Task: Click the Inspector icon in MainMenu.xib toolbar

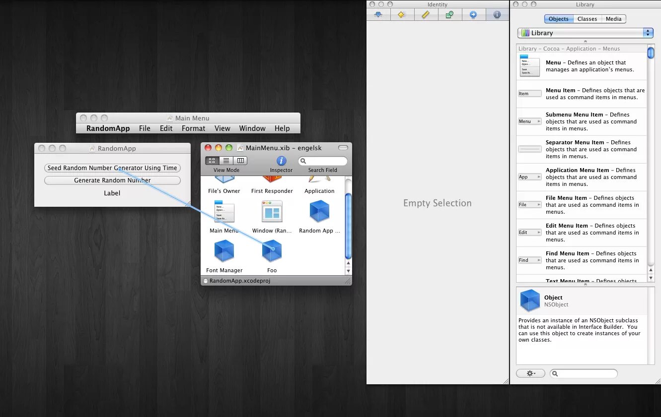Action: pyautogui.click(x=281, y=161)
